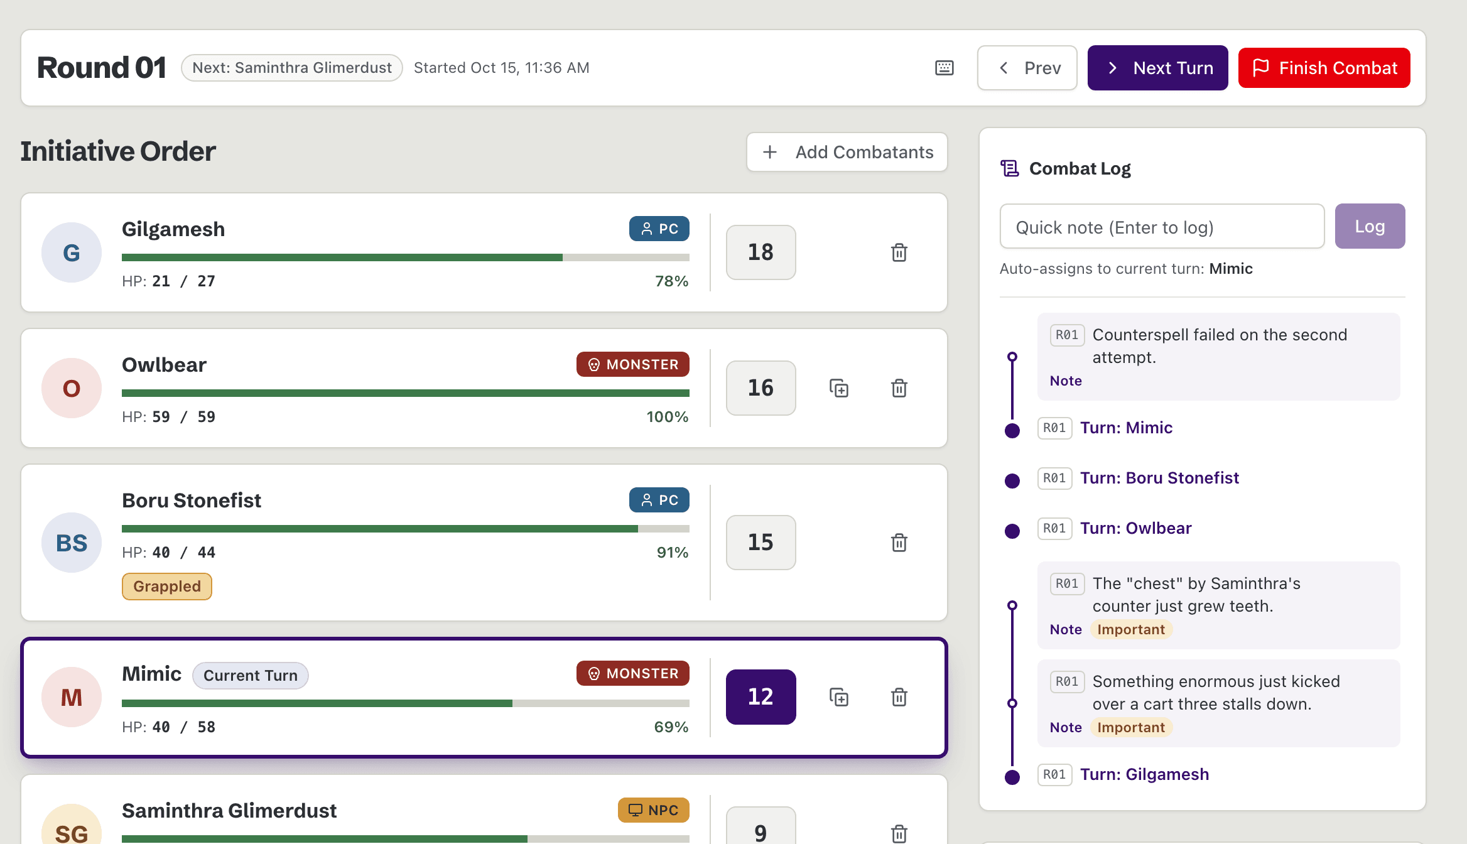Click Gilgamesh HP text 21 / 27
Screen dimensions: 1467x844
(x=183, y=281)
